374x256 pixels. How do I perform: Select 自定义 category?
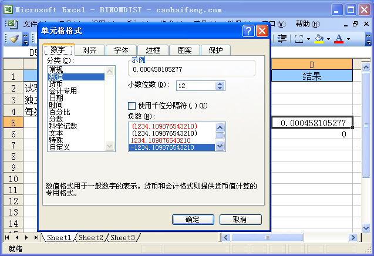point(76,147)
